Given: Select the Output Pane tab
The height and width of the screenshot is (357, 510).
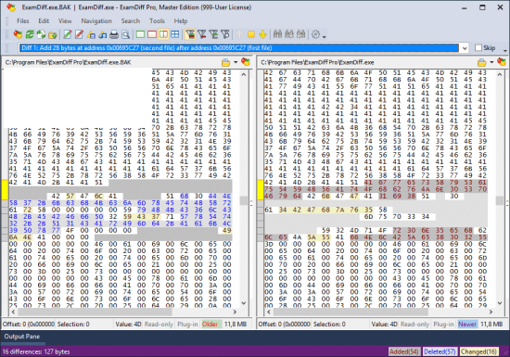Looking at the screenshot, I should click(x=22, y=337).
